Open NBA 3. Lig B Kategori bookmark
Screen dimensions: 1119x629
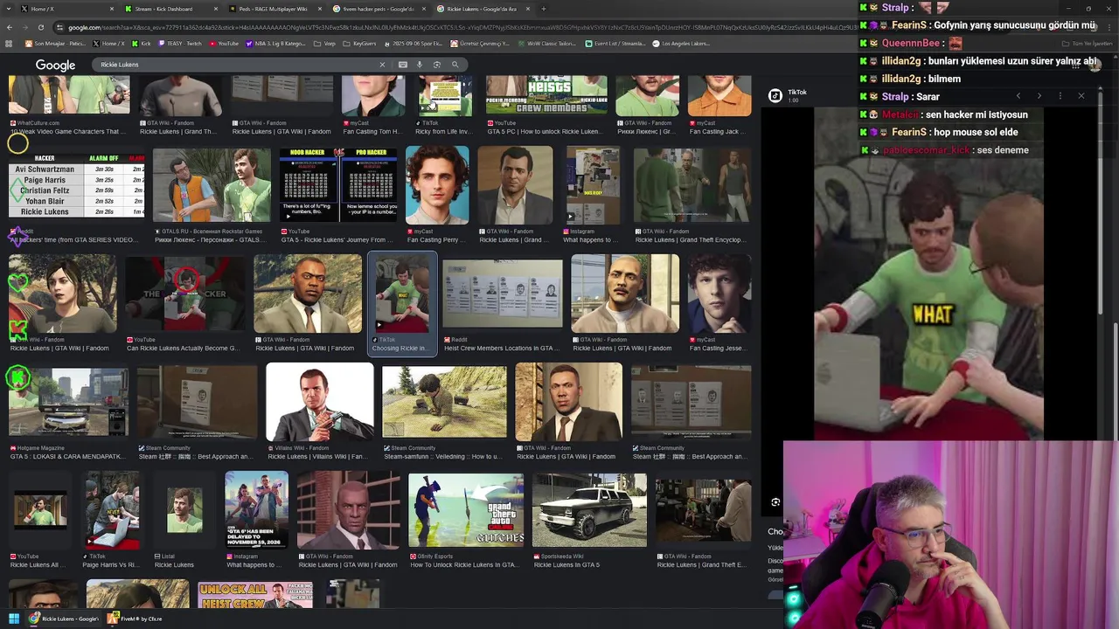tap(275, 44)
